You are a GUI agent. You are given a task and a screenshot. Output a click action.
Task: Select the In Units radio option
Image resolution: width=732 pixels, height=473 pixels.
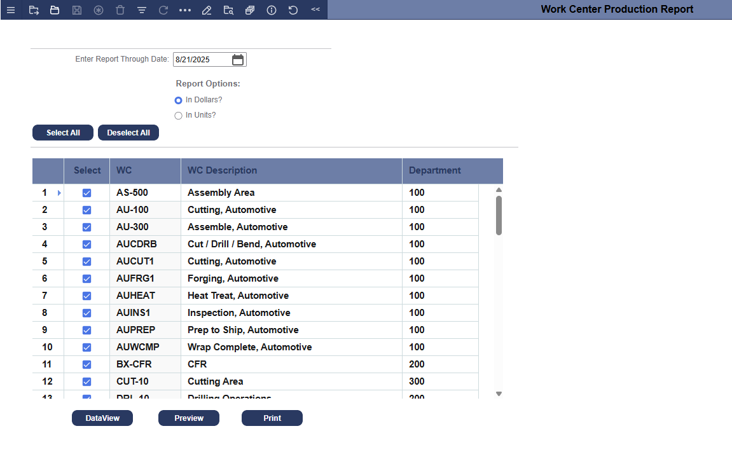[178, 116]
